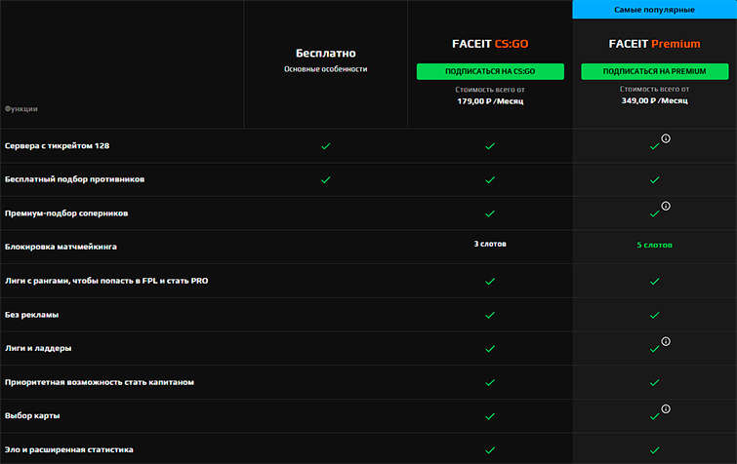Click 'Премиум-подбор соперников' feature label
The width and height of the screenshot is (737, 464).
pos(66,213)
